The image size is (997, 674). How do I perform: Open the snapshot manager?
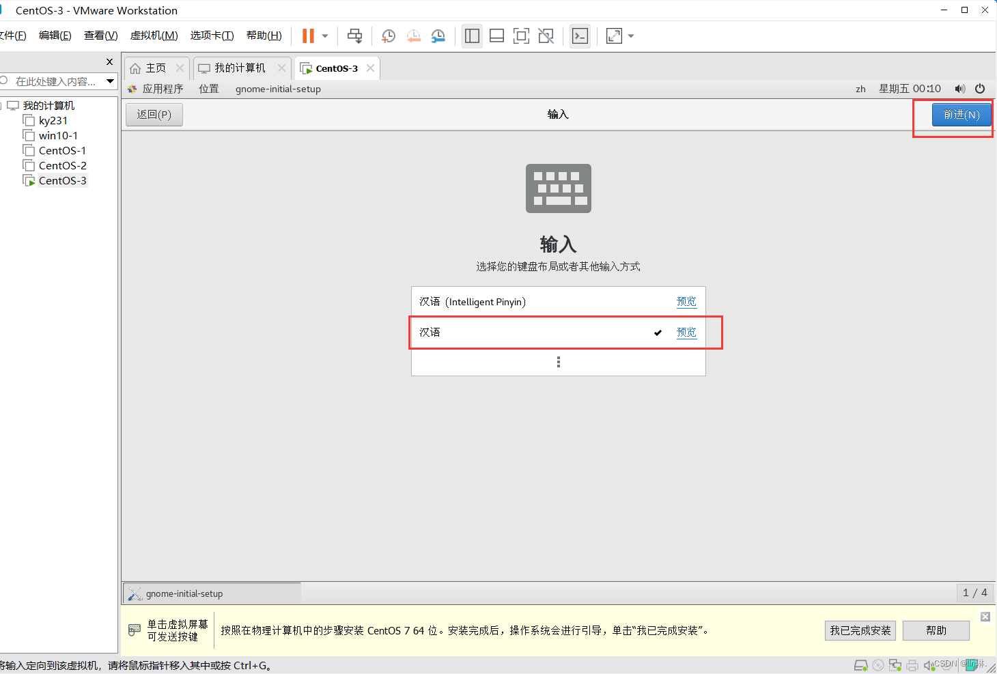point(438,36)
